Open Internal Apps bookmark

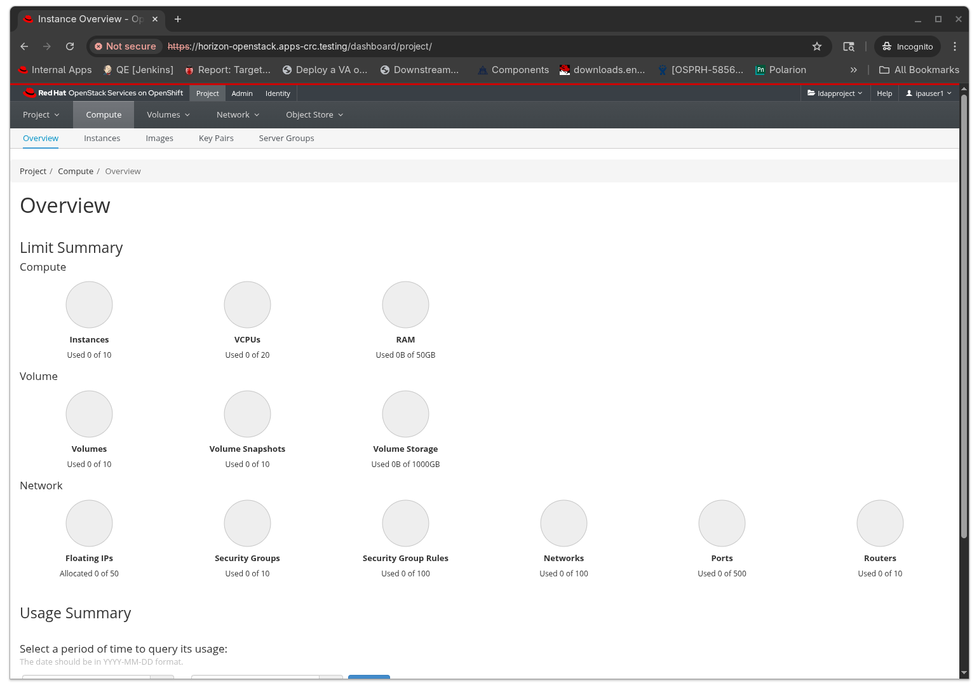(55, 70)
